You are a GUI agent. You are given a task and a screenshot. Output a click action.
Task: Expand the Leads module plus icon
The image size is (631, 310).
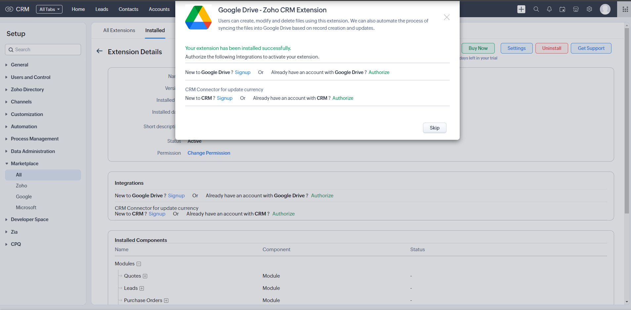click(142, 288)
